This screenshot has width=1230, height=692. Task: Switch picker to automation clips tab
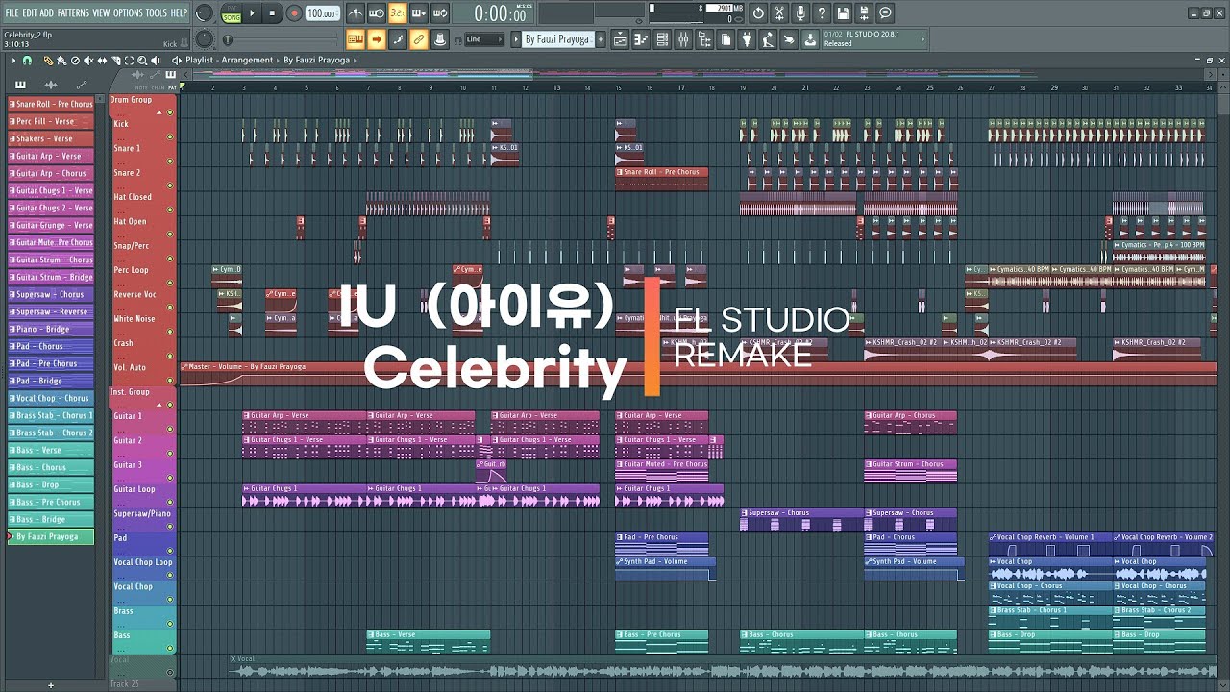tap(82, 85)
